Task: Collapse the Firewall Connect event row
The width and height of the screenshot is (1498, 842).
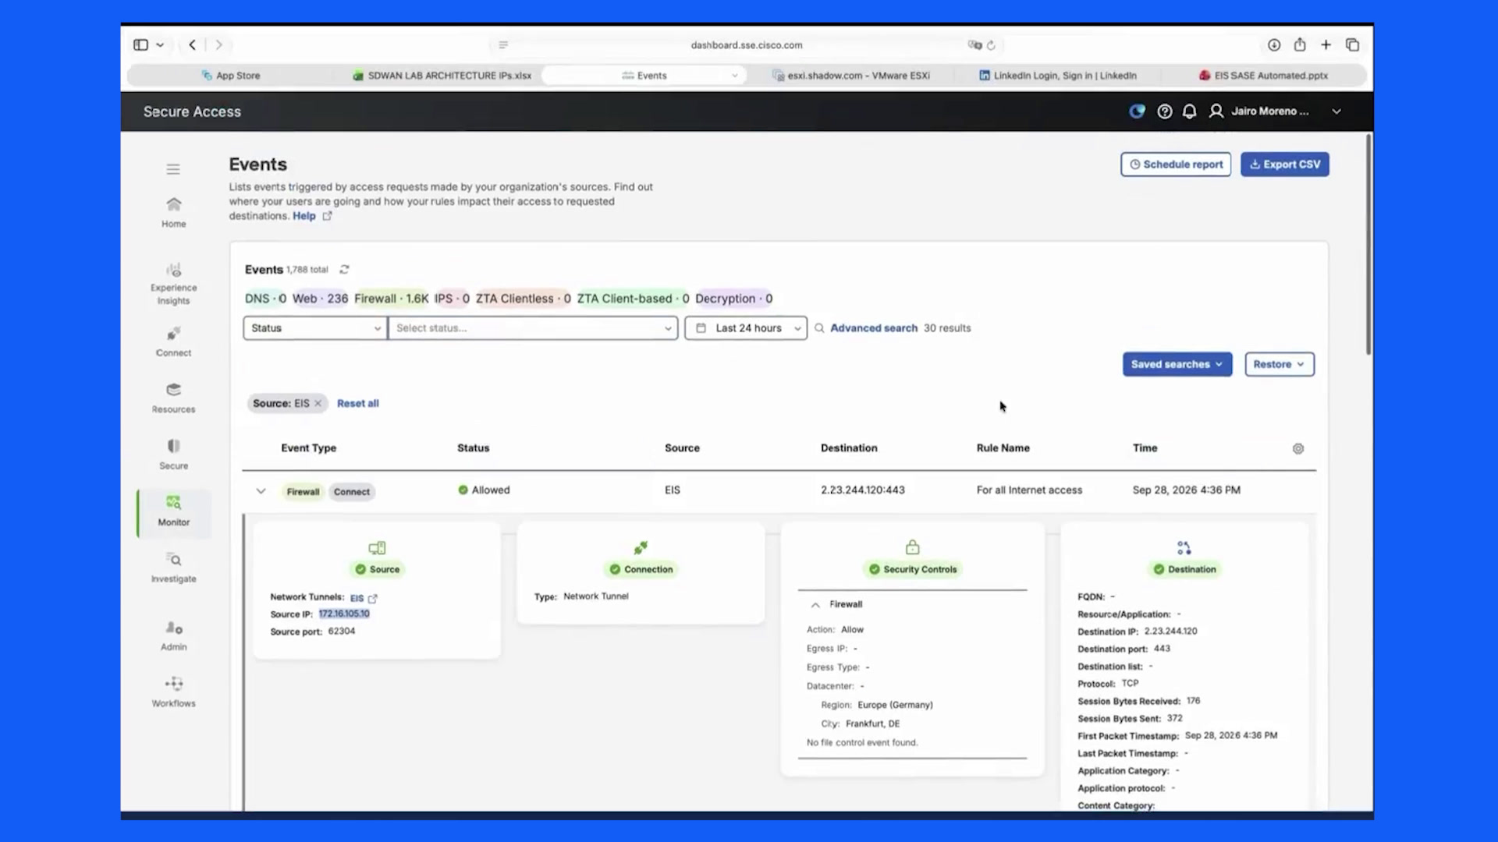Action: (x=261, y=491)
